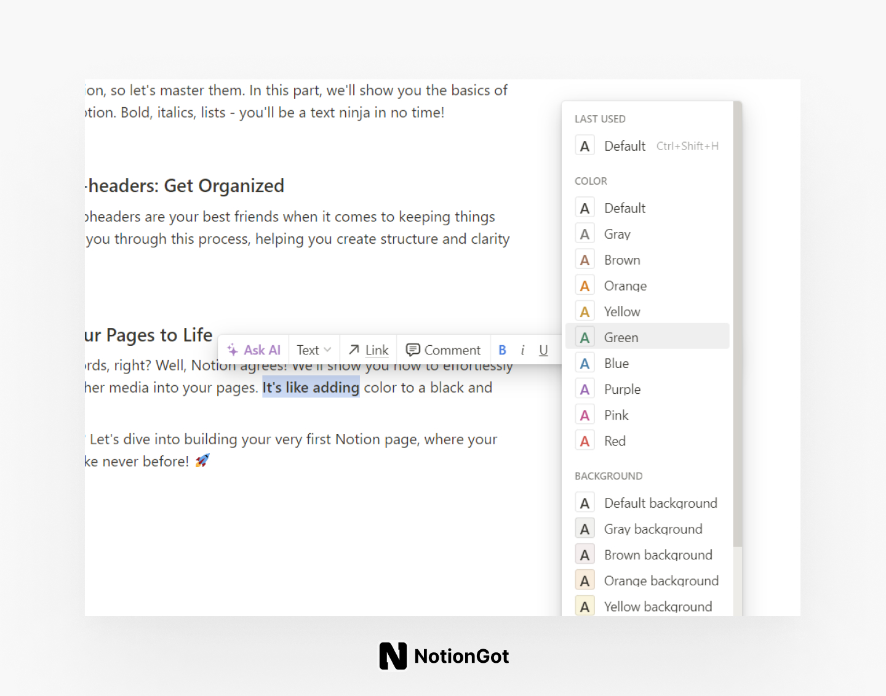This screenshot has width=886, height=696.
Task: Apply italic formatting to selected text
Action: [x=522, y=350]
